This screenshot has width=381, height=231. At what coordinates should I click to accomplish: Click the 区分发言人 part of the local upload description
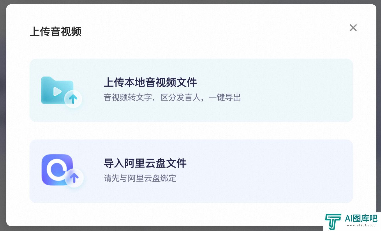coord(180,98)
